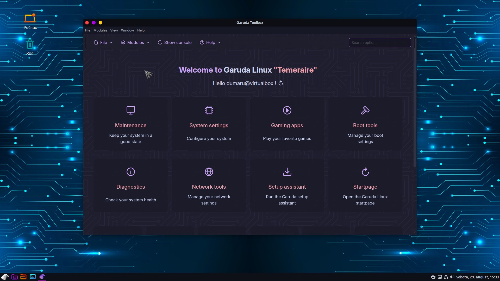Expand the toolbar Help dropdown

click(x=210, y=42)
